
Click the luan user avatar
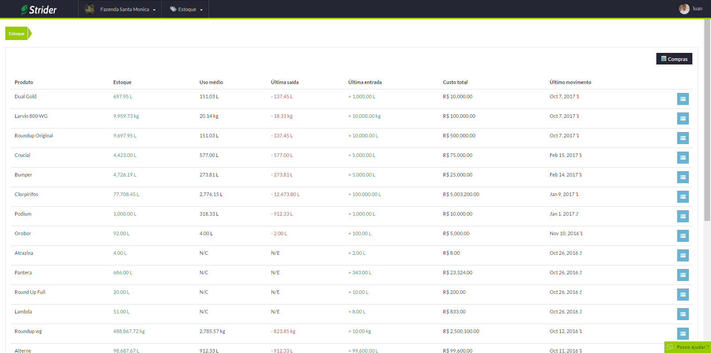click(684, 9)
